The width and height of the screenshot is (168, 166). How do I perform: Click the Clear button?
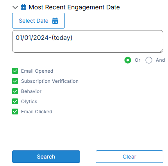pos(129,157)
